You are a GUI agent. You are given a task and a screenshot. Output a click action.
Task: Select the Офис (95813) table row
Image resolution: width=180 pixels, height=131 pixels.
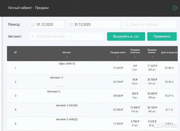pos(67,68)
